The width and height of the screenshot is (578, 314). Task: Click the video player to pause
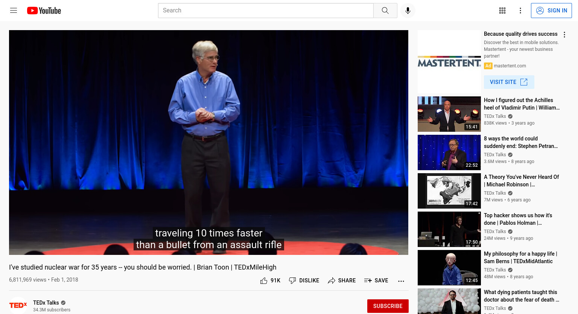(208, 142)
